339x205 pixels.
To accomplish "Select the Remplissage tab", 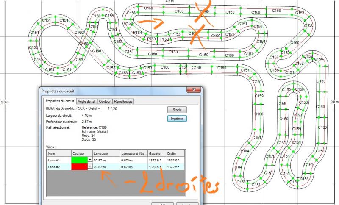I will [123, 102].
